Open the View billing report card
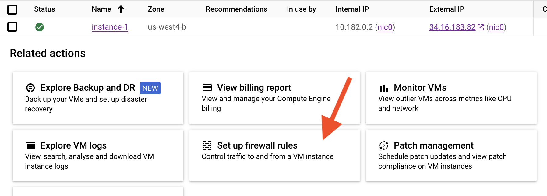 (274, 98)
